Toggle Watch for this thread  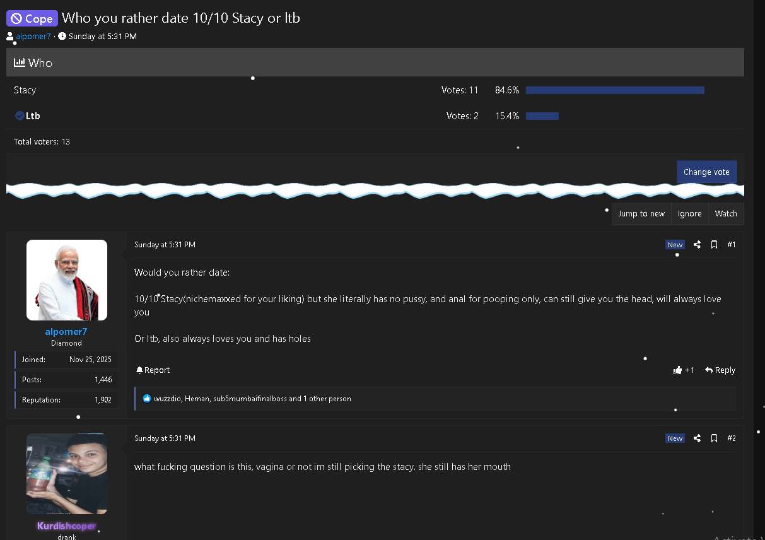coord(726,214)
